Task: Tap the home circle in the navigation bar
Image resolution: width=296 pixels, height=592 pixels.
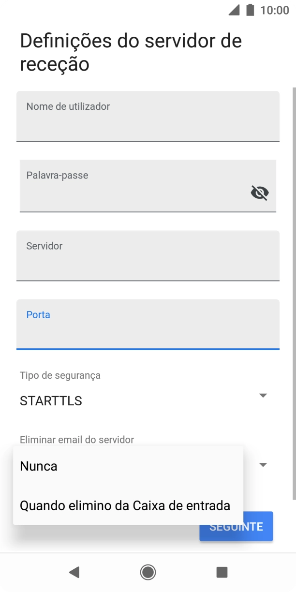Action: (148, 572)
